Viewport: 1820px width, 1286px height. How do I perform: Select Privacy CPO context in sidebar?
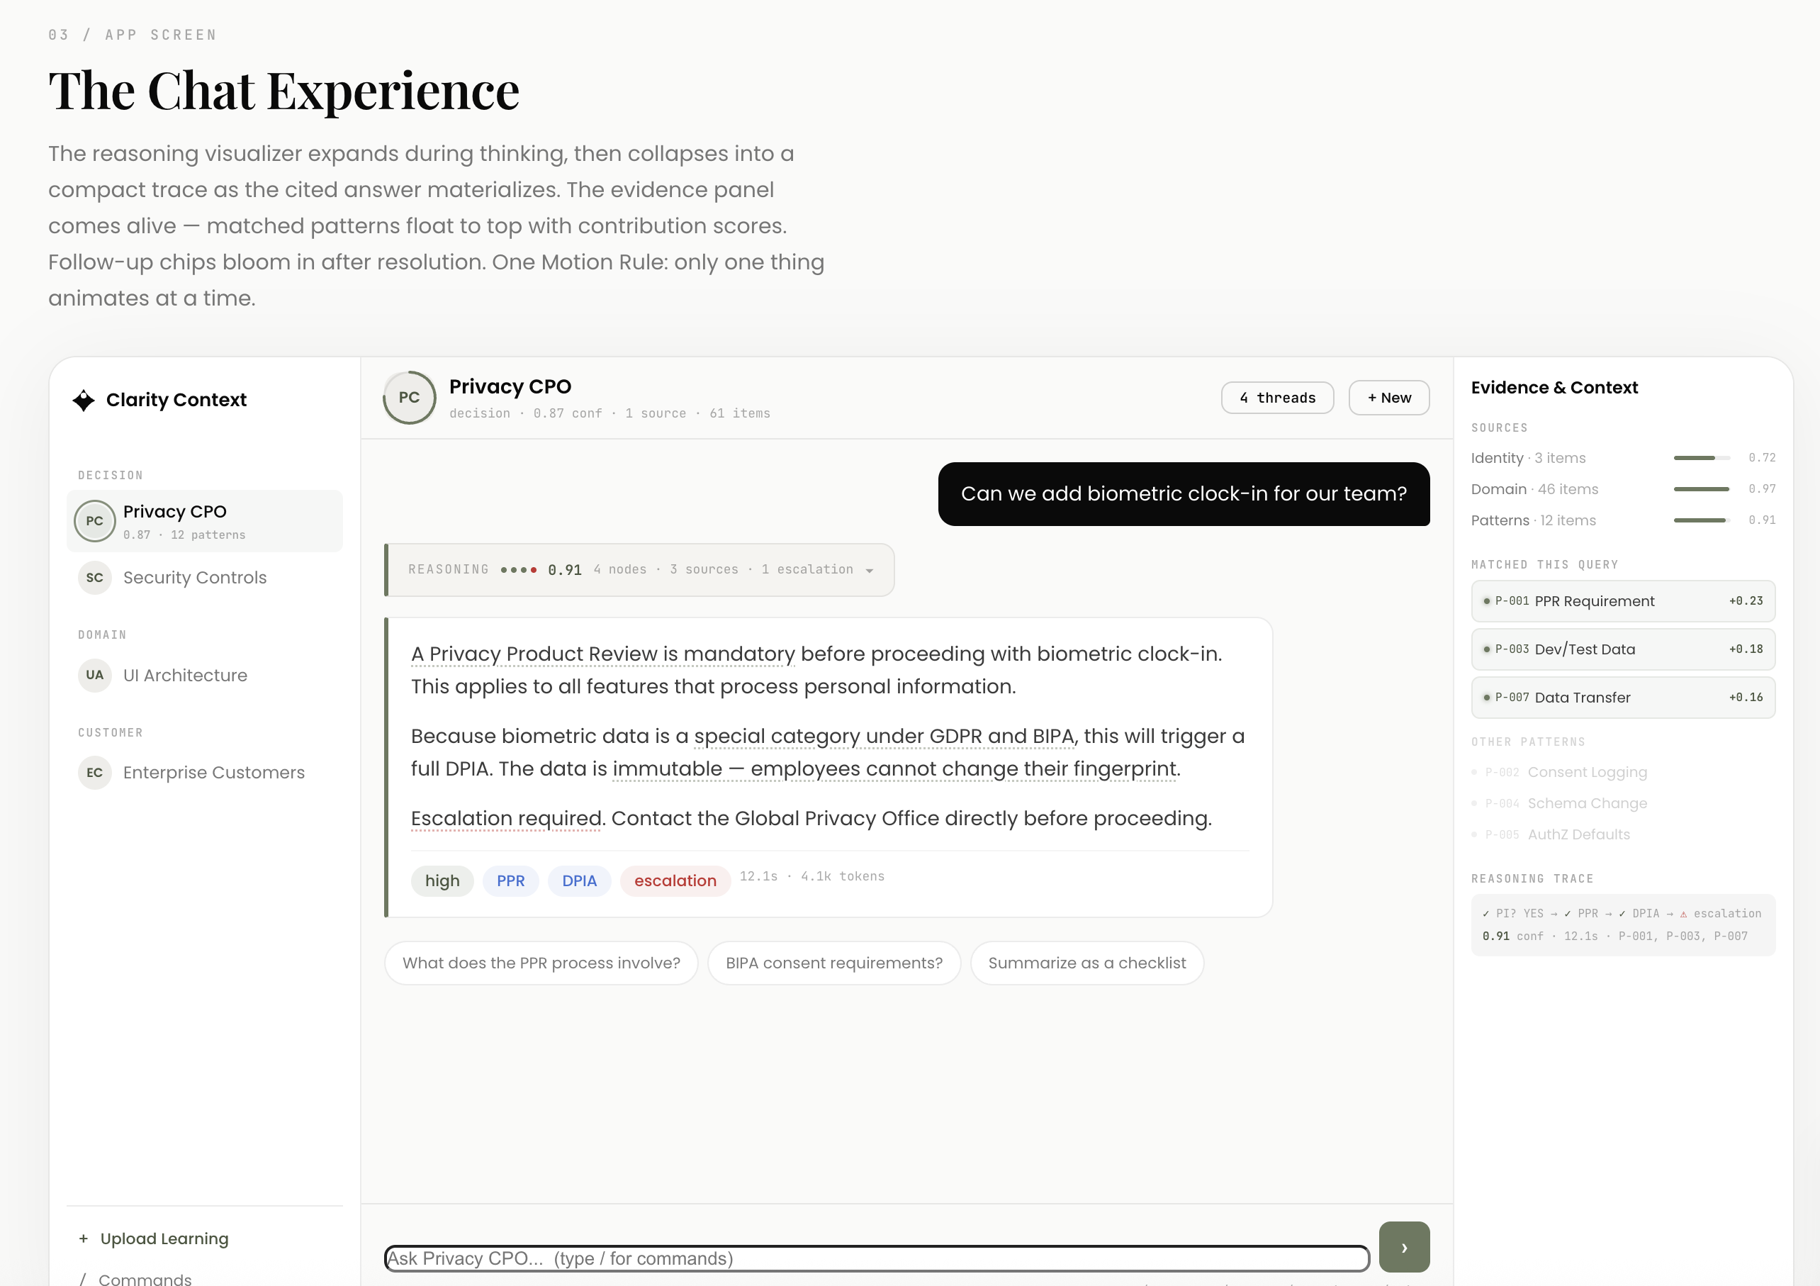coord(205,521)
